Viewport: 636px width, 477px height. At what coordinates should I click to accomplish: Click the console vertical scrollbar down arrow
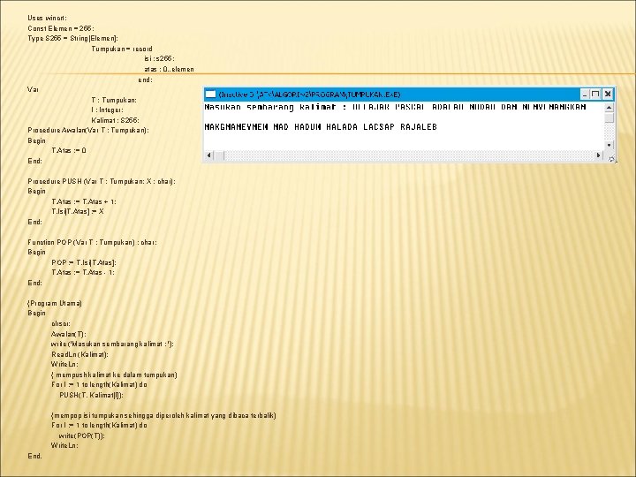tap(609, 145)
